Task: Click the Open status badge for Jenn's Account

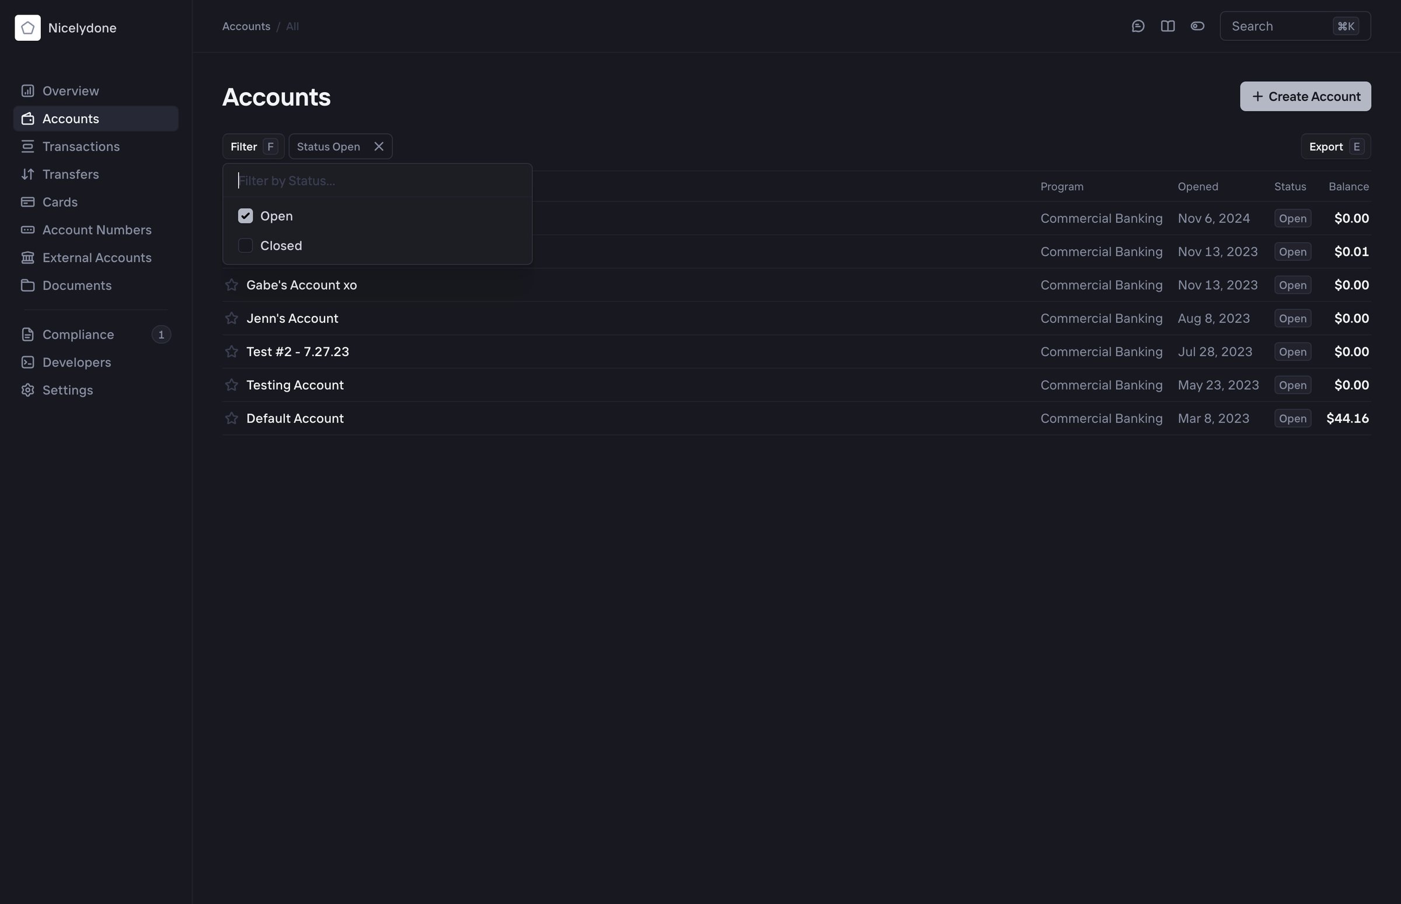Action: 1292,318
